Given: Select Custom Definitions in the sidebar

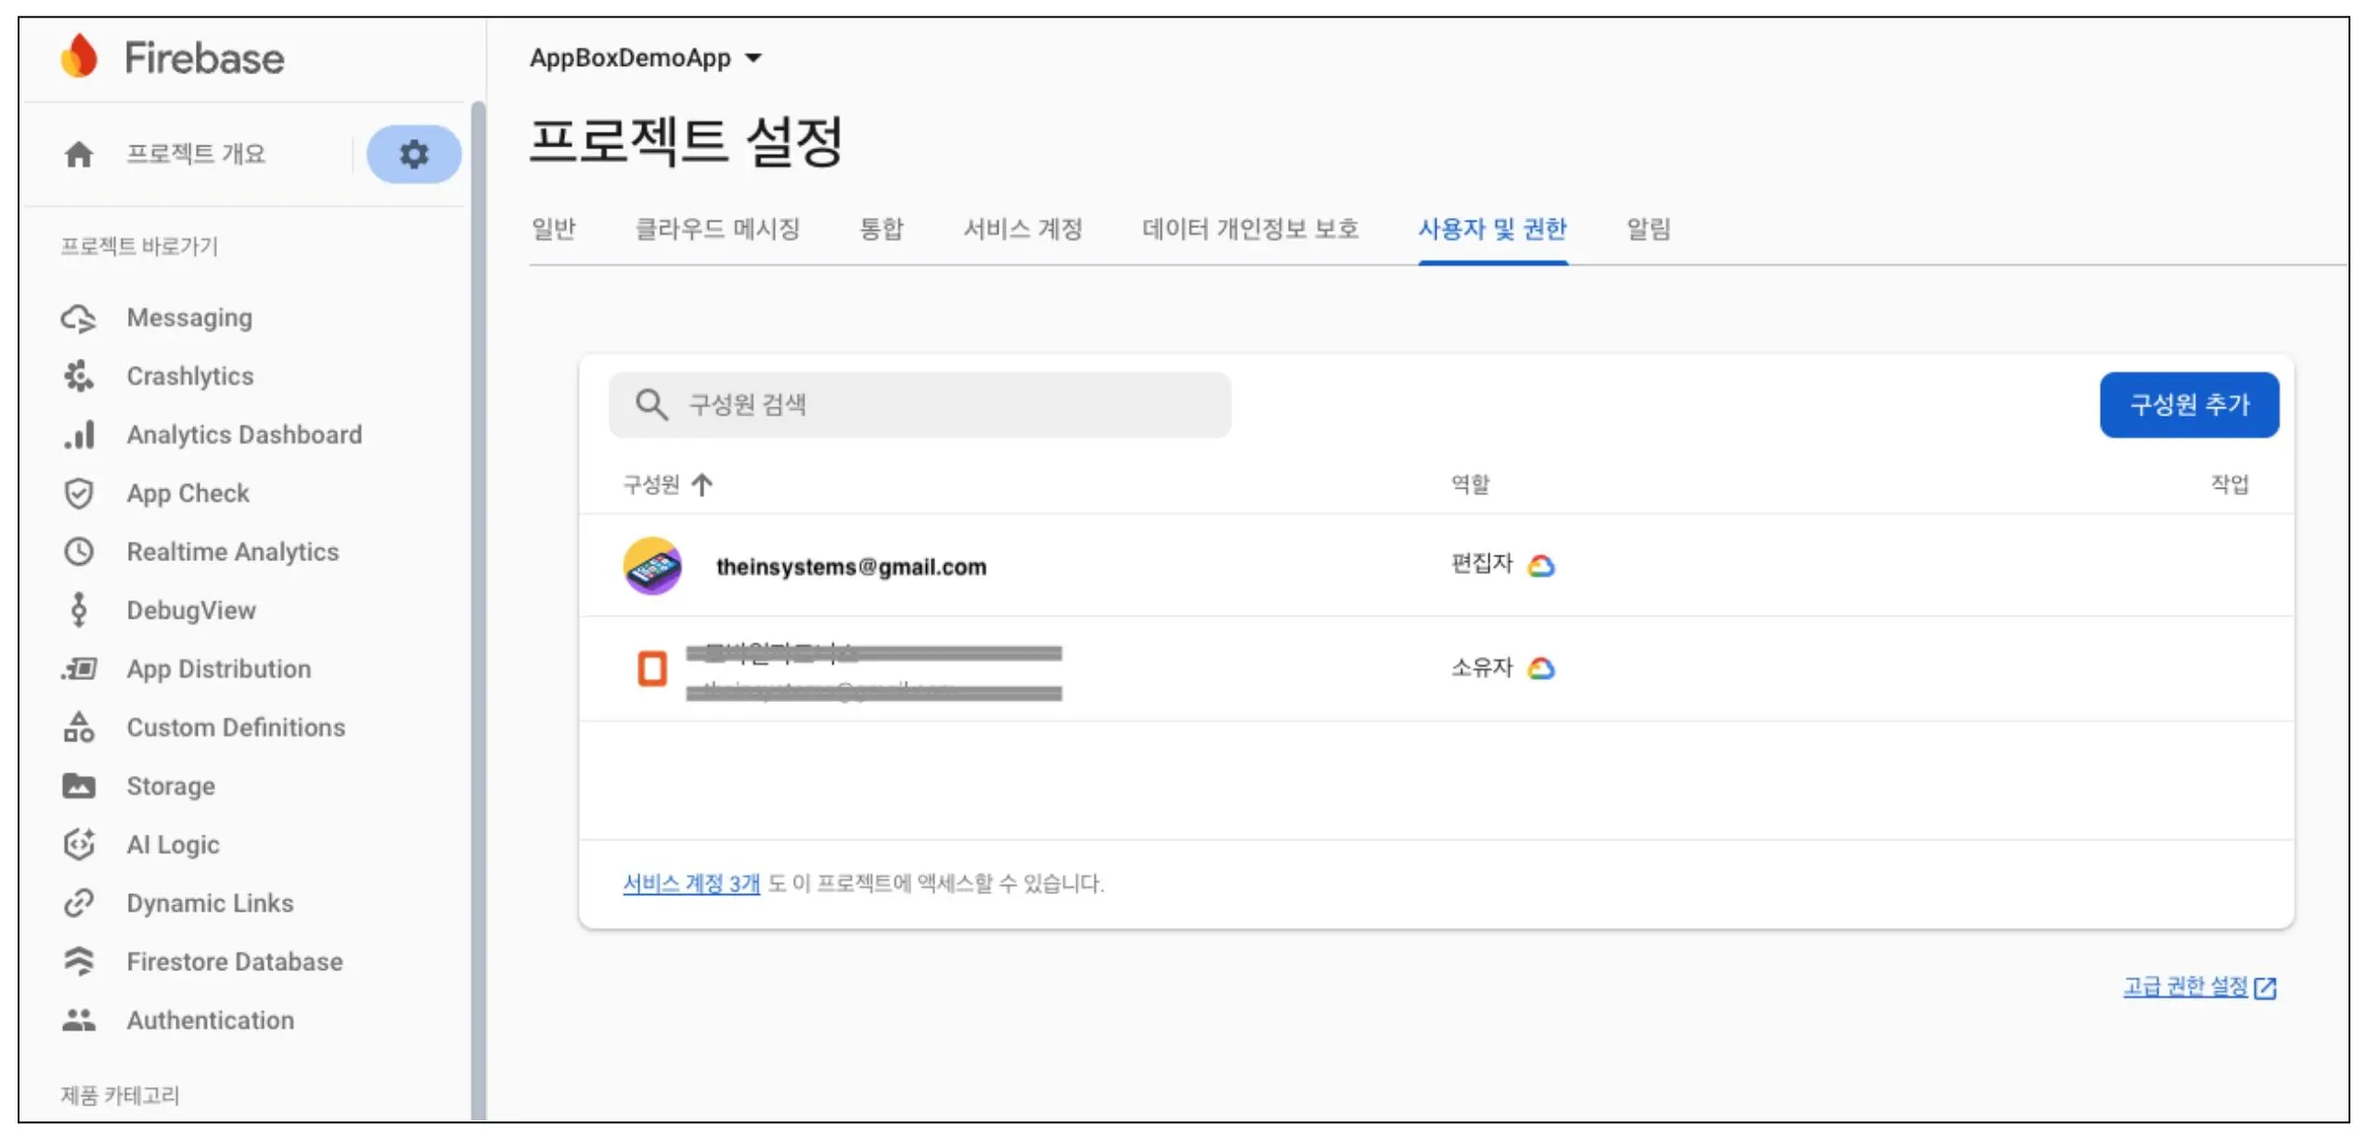Looking at the screenshot, I should [x=236, y=727].
